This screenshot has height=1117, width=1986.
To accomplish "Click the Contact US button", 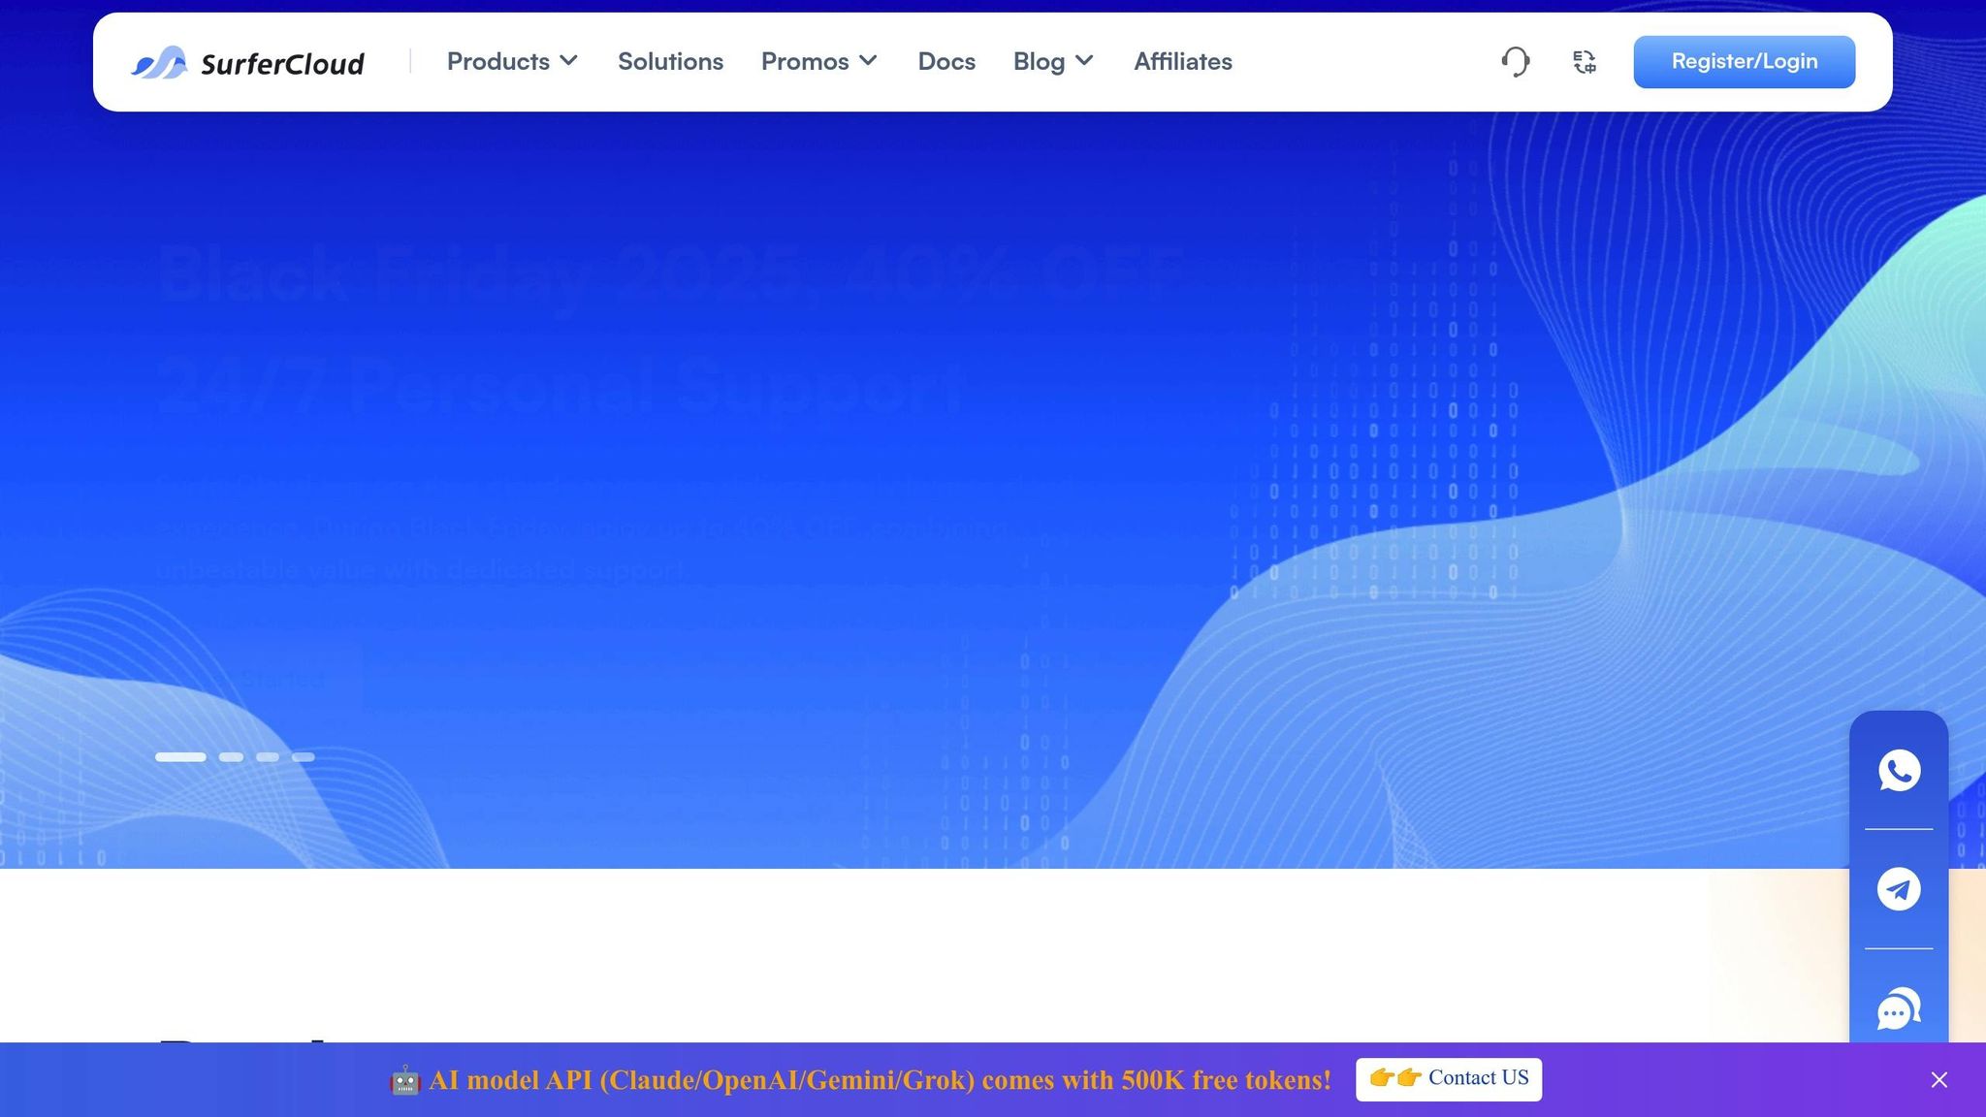I will [1449, 1079].
